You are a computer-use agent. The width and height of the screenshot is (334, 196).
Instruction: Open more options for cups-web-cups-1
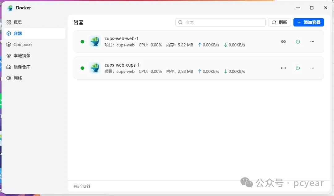point(312,68)
